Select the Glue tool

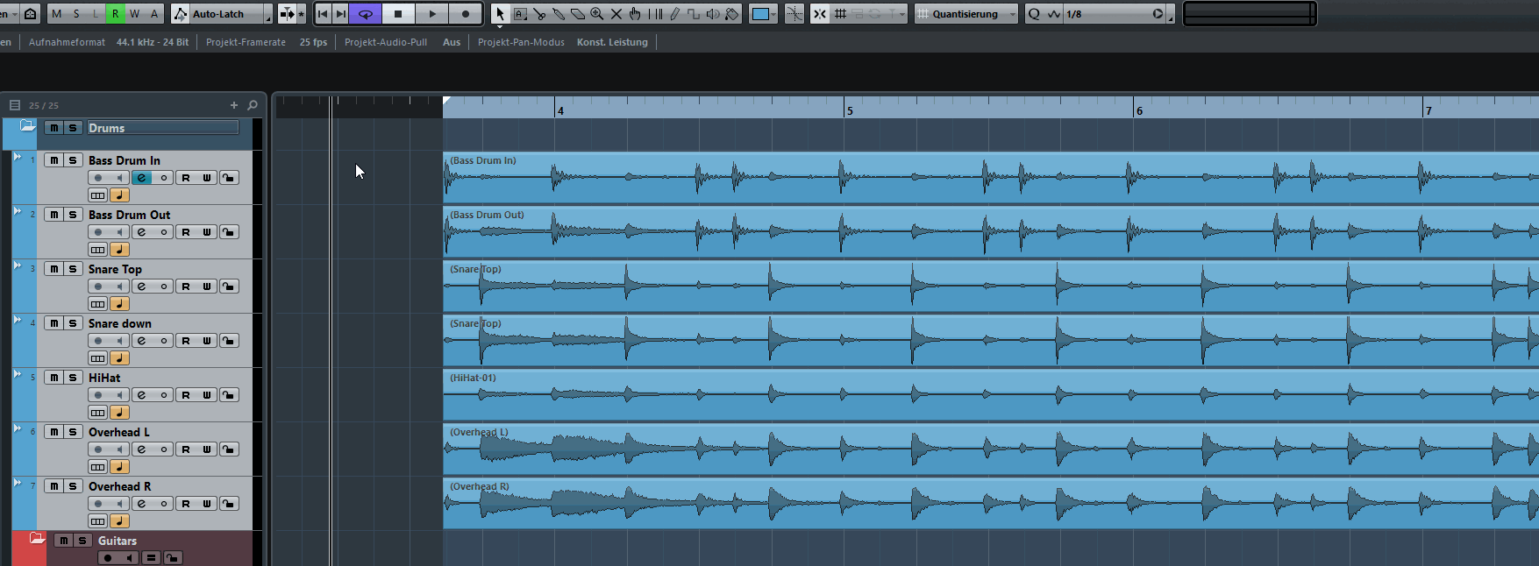(559, 14)
